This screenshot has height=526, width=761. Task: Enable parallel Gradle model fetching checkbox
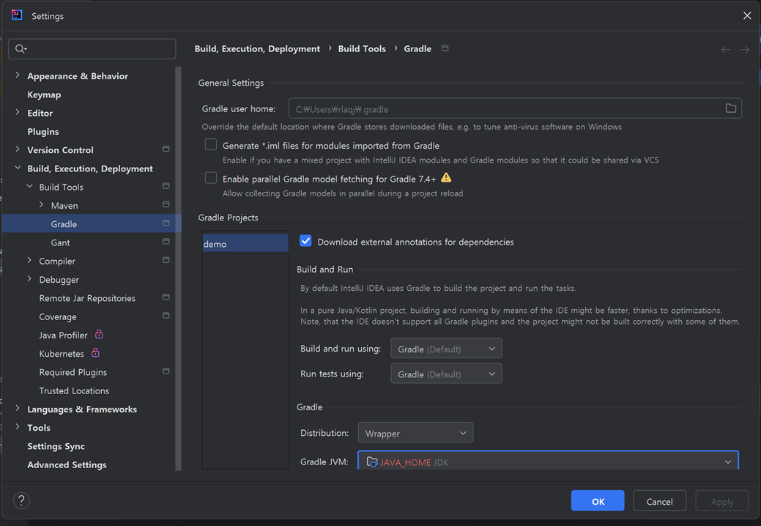tap(211, 178)
